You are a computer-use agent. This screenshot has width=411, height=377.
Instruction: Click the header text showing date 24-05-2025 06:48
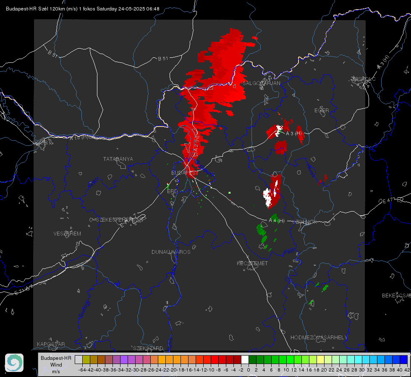coord(139,9)
